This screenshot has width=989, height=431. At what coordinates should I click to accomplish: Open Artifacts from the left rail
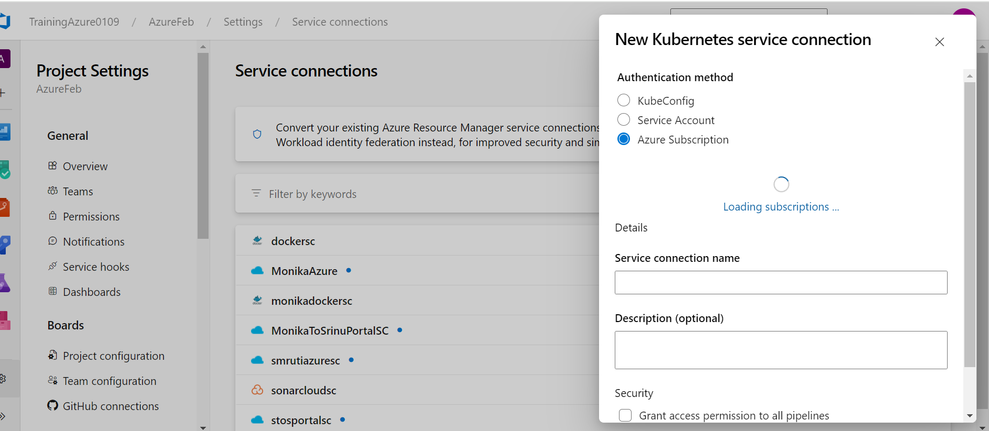point(4,320)
